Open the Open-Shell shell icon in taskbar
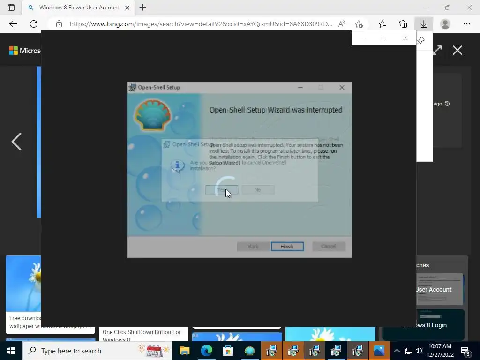Viewport: 480px width, 360px height. click(x=249, y=351)
